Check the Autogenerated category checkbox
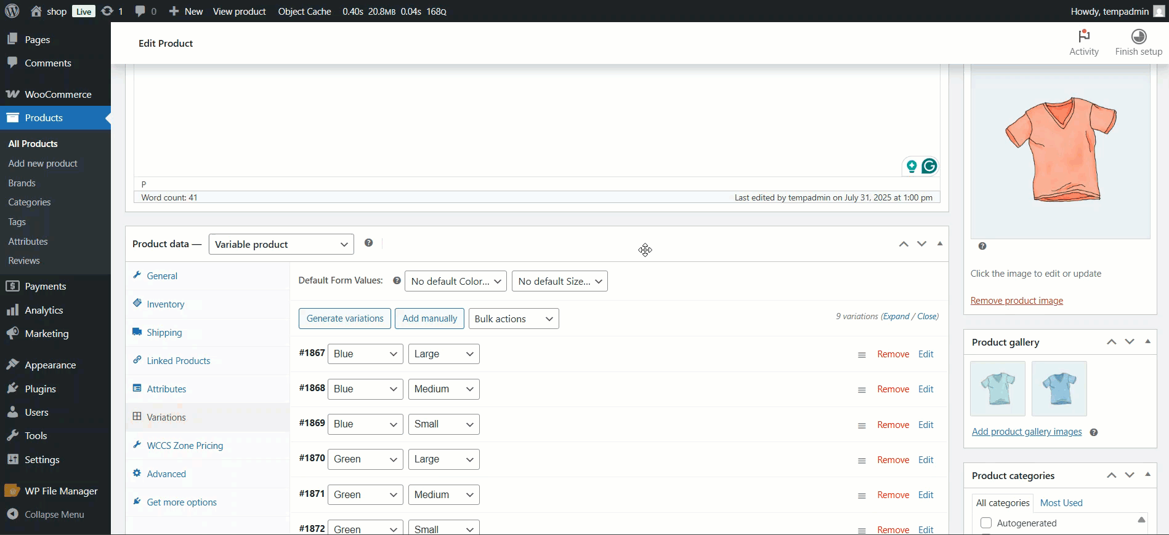The height and width of the screenshot is (535, 1169). pos(986,523)
